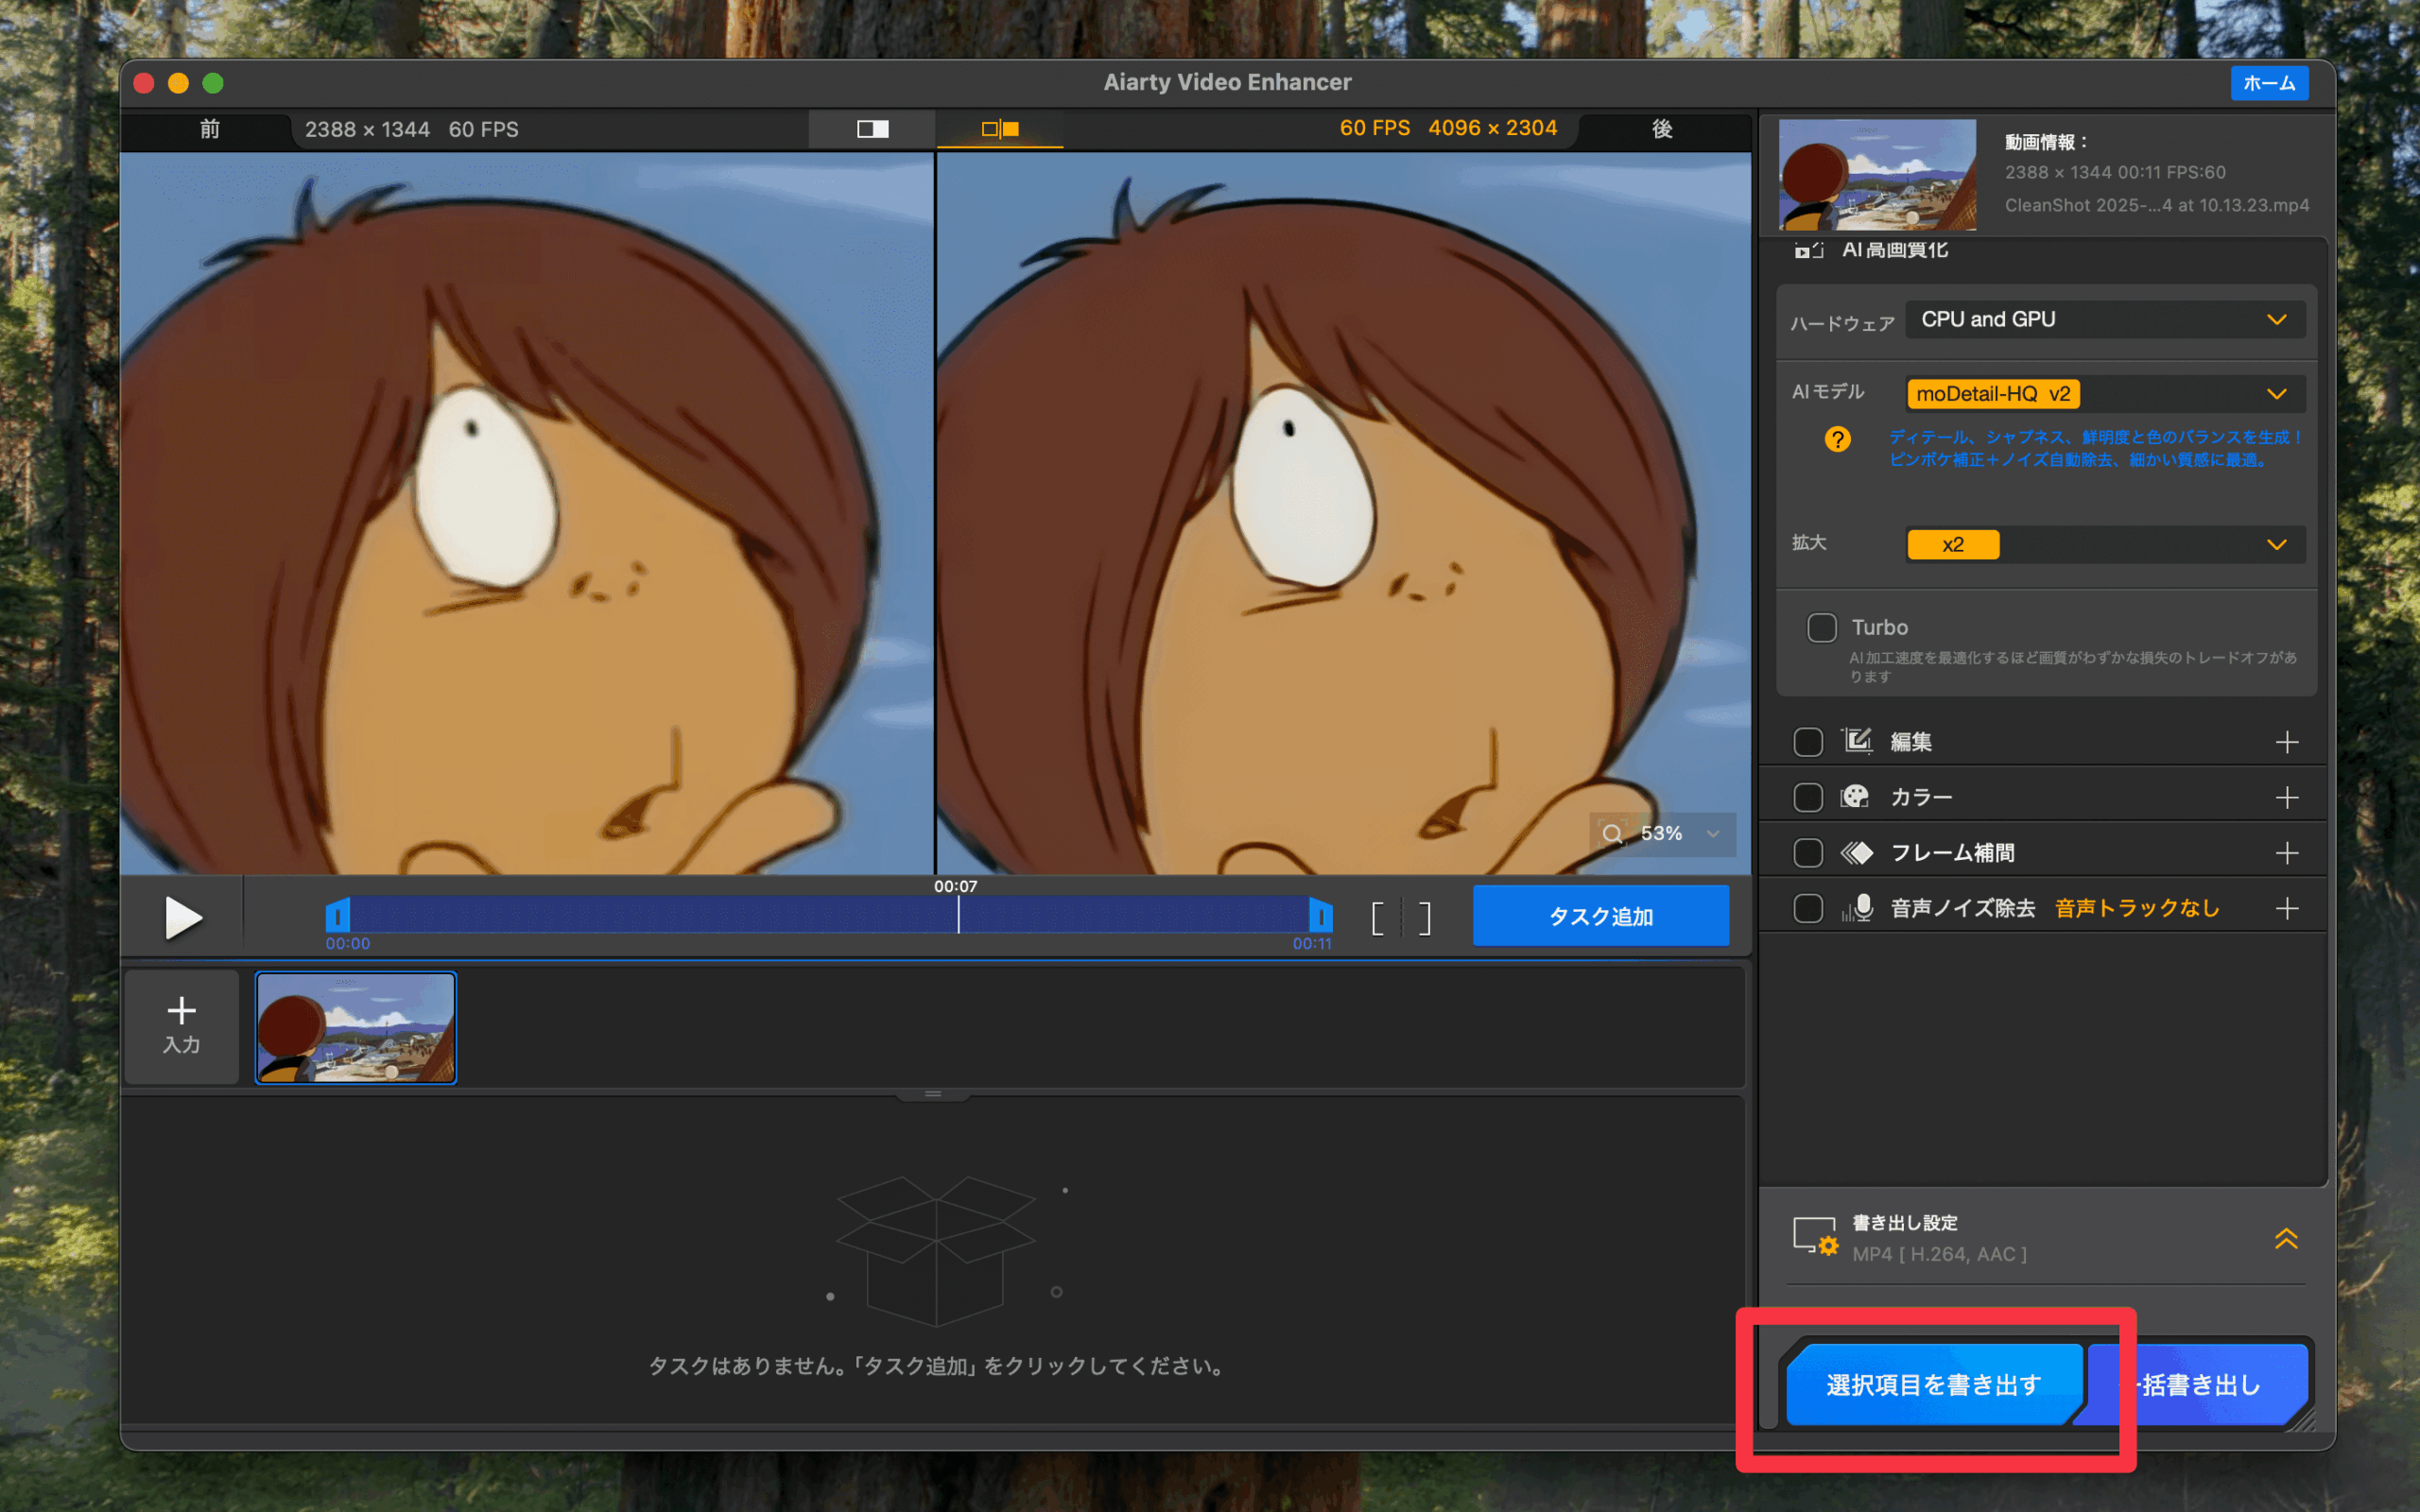The width and height of the screenshot is (2420, 1512).
Task: Click the left bracket trim-start icon
Action: (1378, 917)
